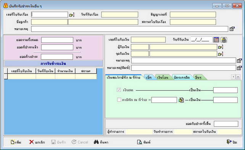Screen dimensions: 245x150
Task: Select the first row selector in payment grid
Action: (x=6, y=77)
